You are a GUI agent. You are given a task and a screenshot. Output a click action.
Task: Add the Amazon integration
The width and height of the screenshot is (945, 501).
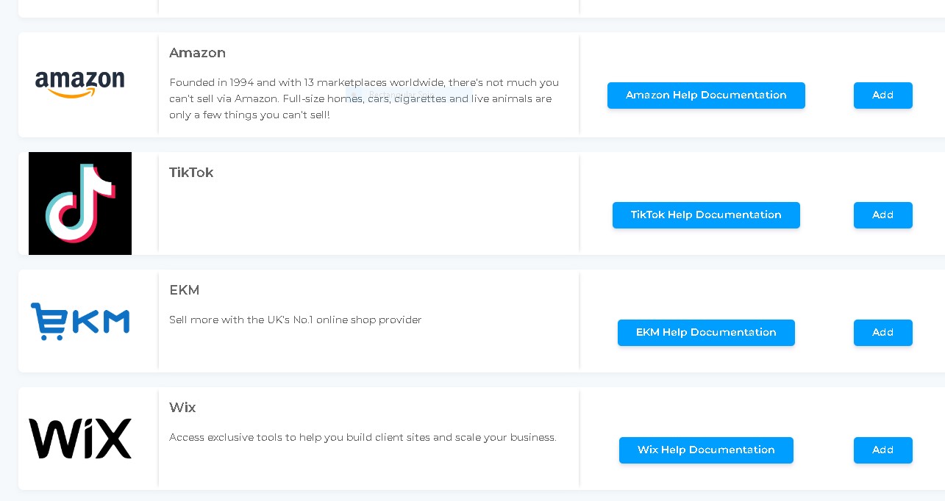click(882, 95)
